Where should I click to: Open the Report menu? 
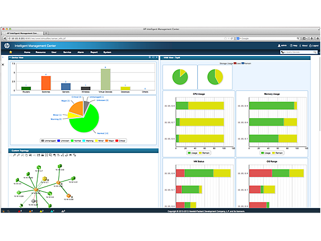[x=94, y=52]
